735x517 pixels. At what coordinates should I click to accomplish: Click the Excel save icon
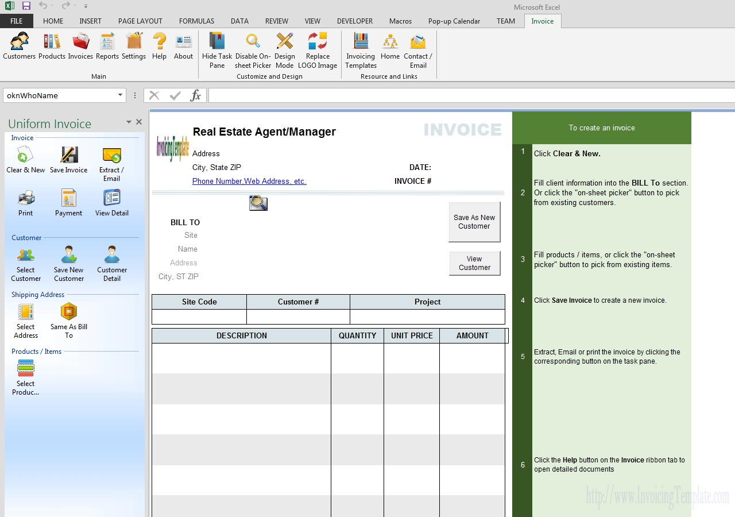[x=26, y=6]
